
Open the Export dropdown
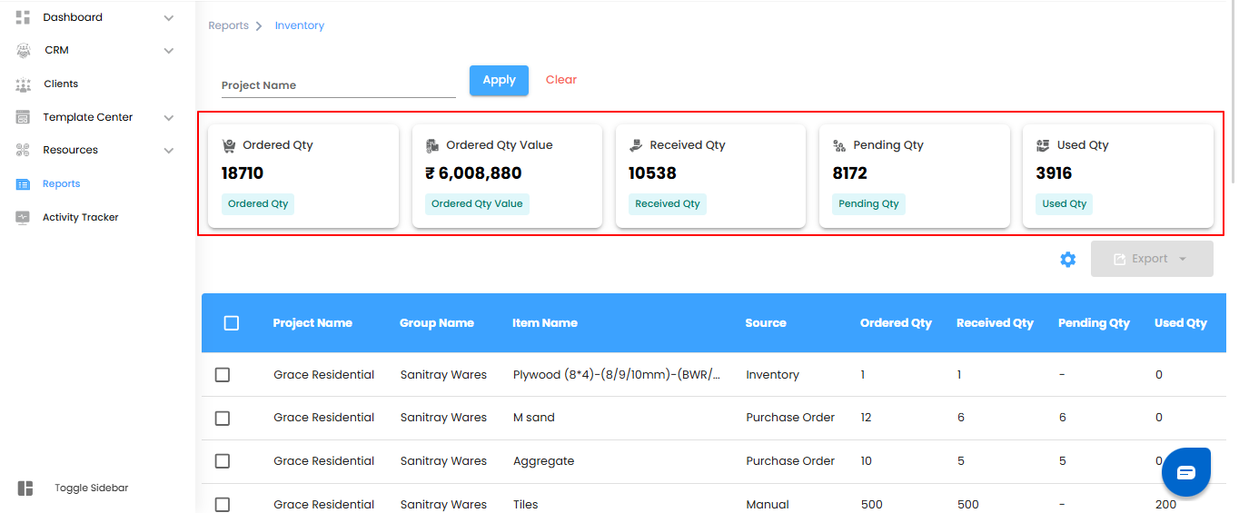(x=1152, y=259)
